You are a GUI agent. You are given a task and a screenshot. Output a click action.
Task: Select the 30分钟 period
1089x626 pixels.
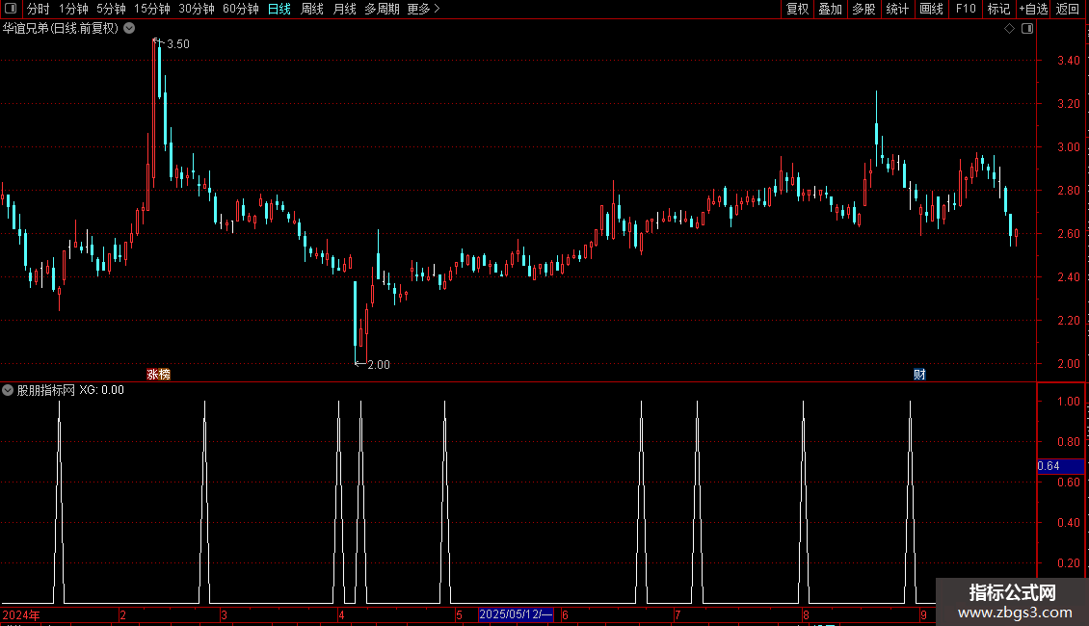click(196, 9)
